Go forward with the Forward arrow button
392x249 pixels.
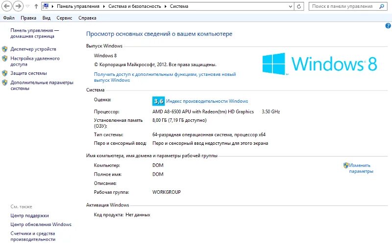point(18,6)
